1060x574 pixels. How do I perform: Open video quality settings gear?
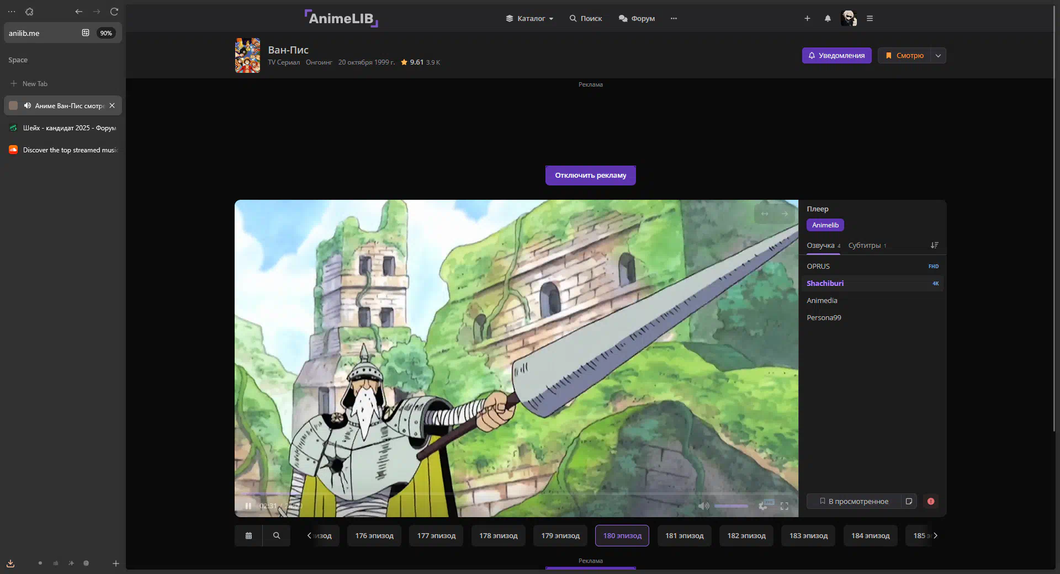pyautogui.click(x=764, y=506)
